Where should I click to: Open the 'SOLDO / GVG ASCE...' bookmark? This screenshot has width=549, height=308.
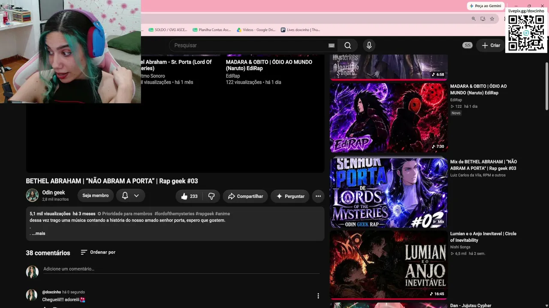click(168, 30)
